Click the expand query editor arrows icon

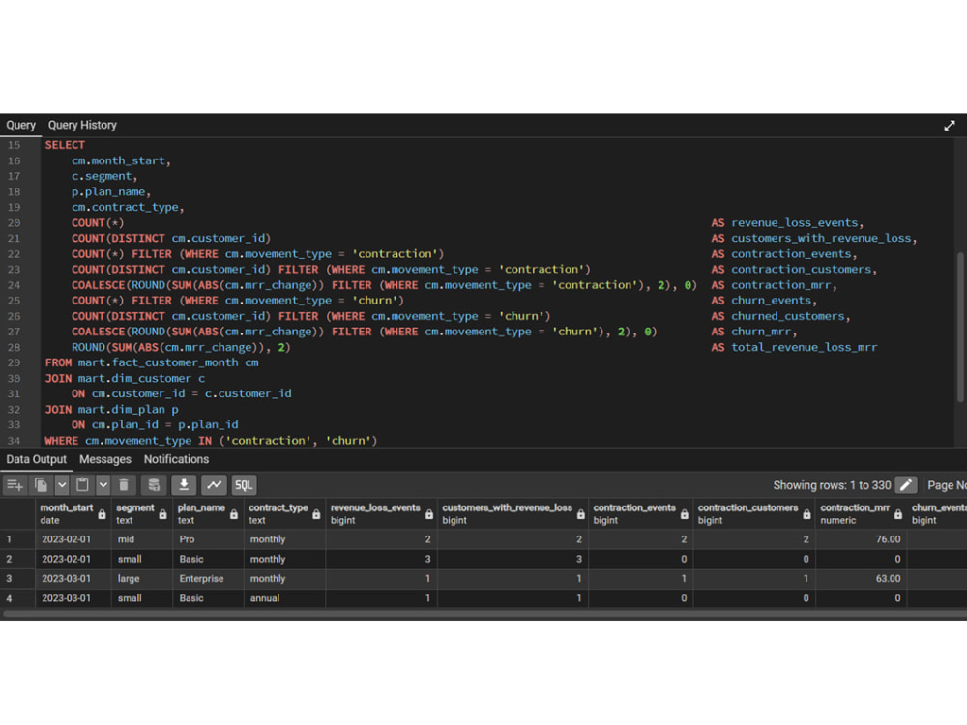click(950, 126)
